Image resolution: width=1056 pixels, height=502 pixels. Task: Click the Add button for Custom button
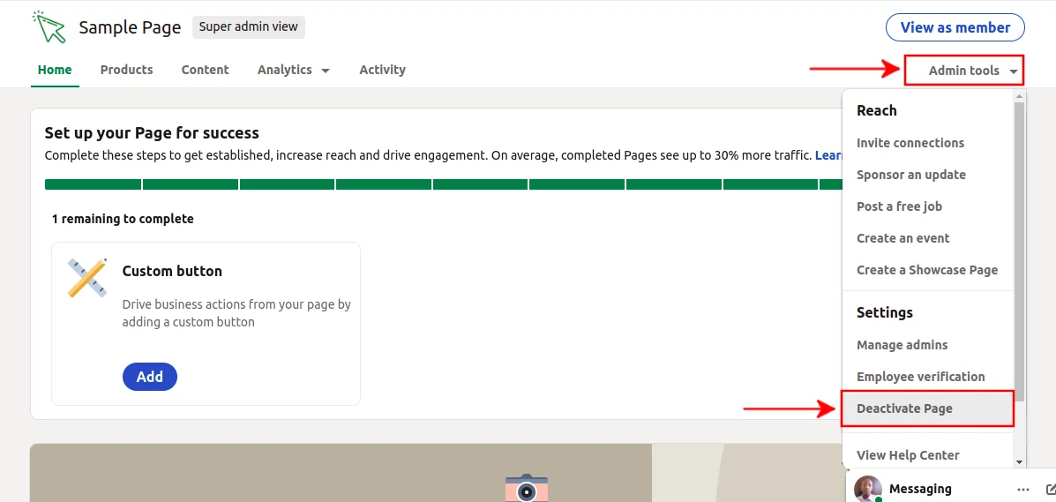click(x=149, y=377)
